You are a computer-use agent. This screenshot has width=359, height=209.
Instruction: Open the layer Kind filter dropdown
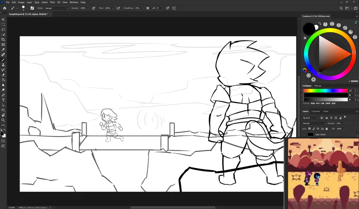(310, 118)
